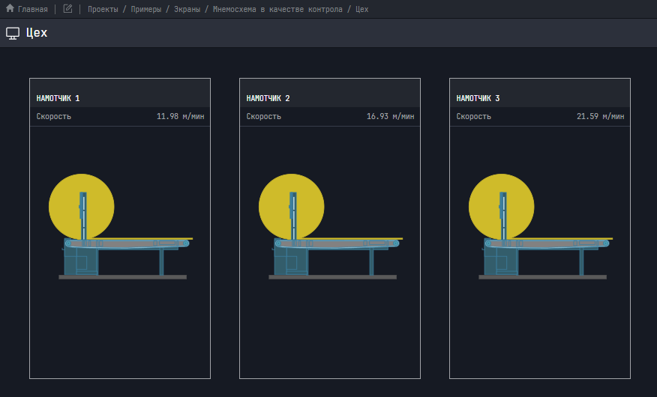The image size is (657, 397).
Task: Select the Намотчик 1 panel header
Action: (x=58, y=98)
